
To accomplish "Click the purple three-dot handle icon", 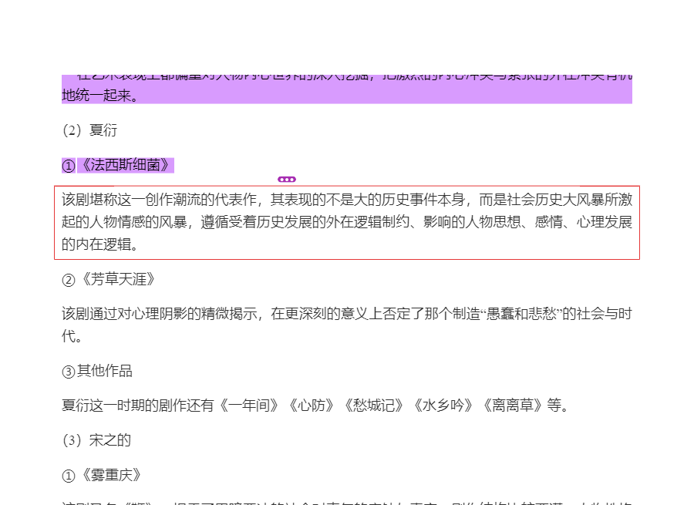I will pyautogui.click(x=287, y=179).
